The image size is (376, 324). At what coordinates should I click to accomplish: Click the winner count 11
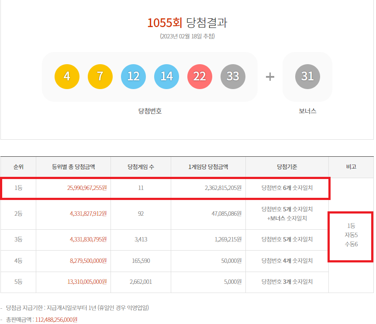click(141, 188)
